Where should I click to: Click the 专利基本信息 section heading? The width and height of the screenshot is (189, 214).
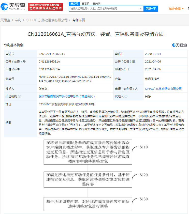[x=13, y=45]
